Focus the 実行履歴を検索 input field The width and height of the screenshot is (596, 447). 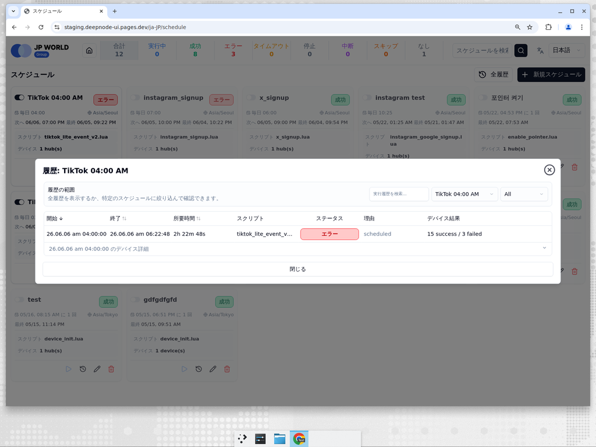[399, 194]
